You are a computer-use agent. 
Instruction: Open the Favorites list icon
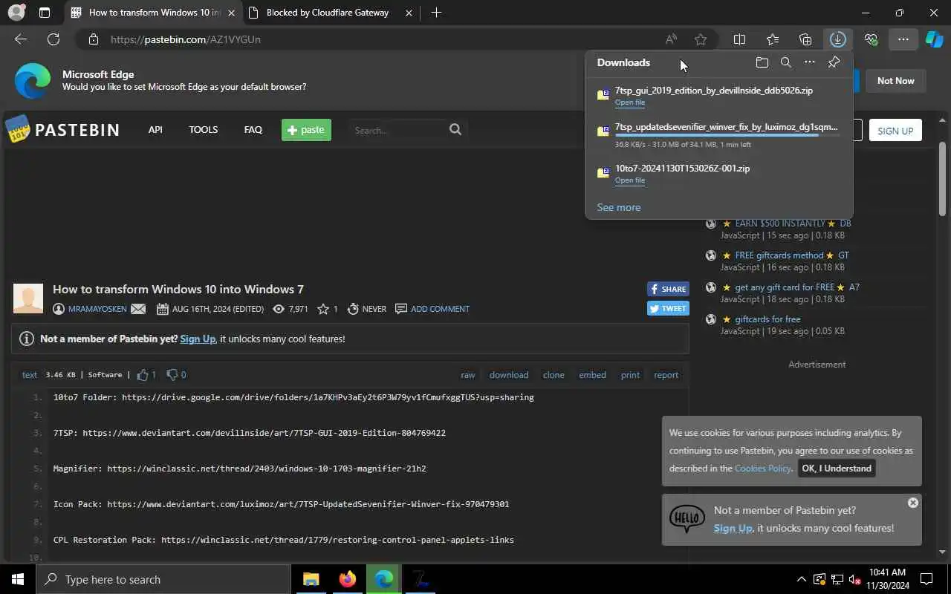(x=773, y=39)
